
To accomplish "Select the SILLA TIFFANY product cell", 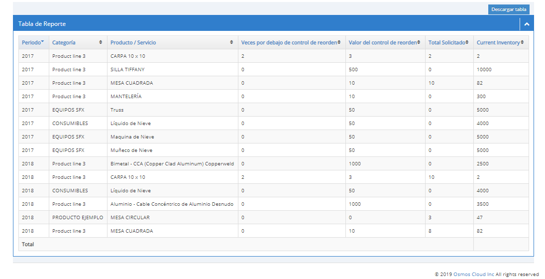I will [x=172, y=70].
